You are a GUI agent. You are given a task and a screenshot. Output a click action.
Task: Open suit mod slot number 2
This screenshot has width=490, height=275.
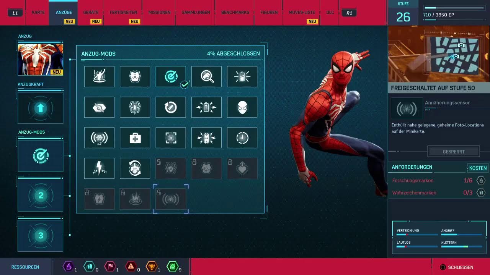point(41,196)
